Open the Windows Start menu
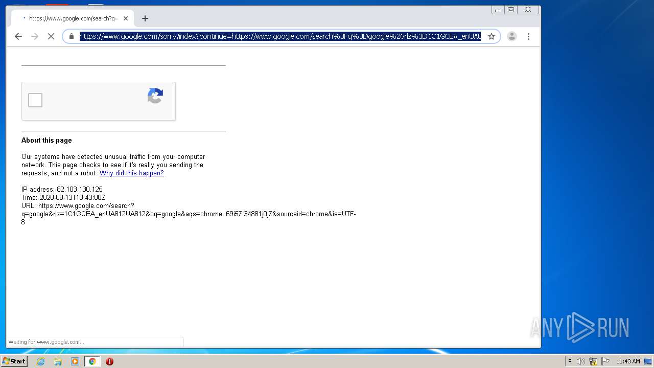The image size is (654, 368). pos(14,361)
